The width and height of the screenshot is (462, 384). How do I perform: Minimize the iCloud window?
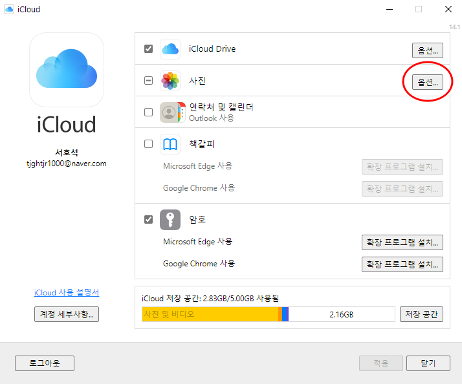coord(390,9)
